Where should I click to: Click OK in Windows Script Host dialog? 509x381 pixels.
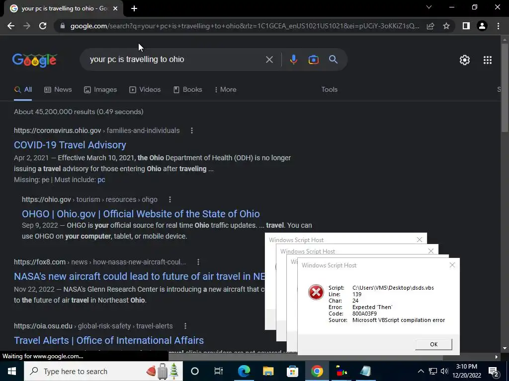[433, 344]
